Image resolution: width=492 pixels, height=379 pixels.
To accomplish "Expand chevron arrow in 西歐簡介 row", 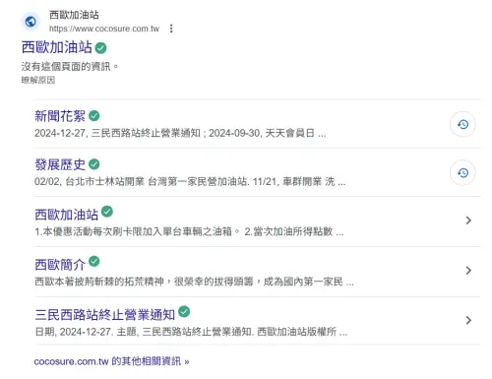I will tap(468, 271).
